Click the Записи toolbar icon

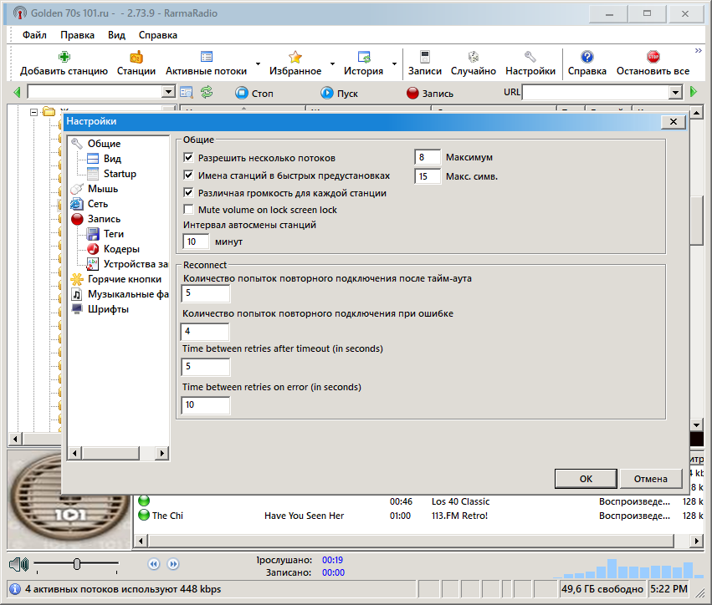tap(424, 57)
